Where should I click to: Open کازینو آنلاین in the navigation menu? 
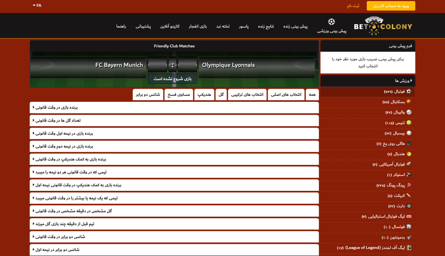click(170, 26)
